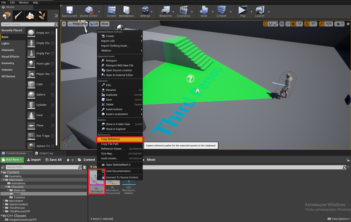The image size is (351, 222).
Task: Click the Search Classes input field
Action: click(28, 24)
